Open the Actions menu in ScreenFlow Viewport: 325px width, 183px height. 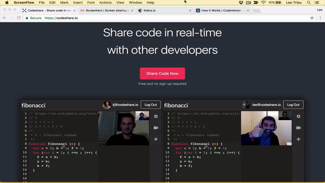(105, 3)
